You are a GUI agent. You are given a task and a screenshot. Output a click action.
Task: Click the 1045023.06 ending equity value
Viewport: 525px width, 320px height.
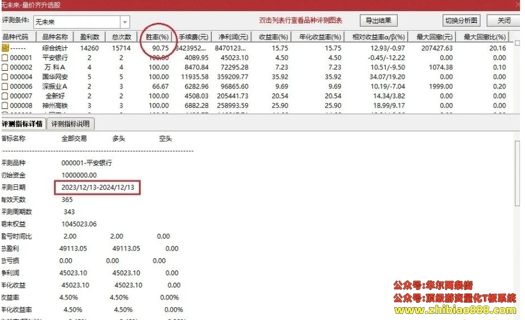click(x=79, y=224)
